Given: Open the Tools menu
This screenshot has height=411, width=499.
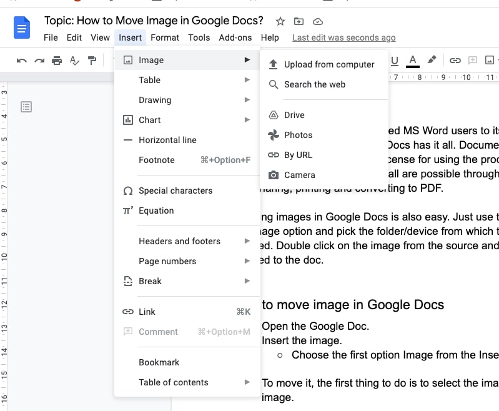Looking at the screenshot, I should click(x=199, y=37).
